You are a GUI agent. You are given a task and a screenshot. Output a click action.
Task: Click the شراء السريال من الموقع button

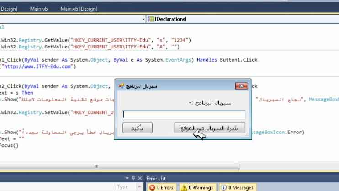[x=210, y=128]
